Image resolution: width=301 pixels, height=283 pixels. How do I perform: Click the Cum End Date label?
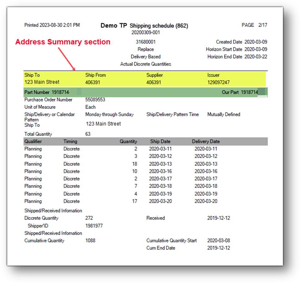point(161,248)
